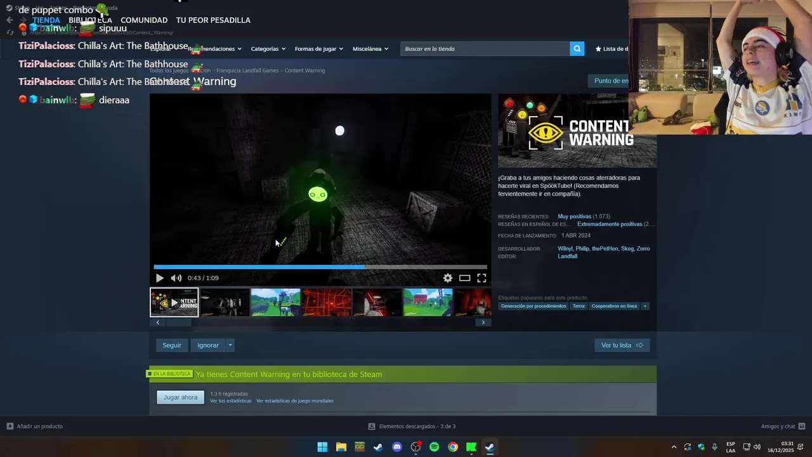This screenshot has width=812, height=457.
Task: Open the BIBLIOTECA tab
Action: (x=90, y=20)
